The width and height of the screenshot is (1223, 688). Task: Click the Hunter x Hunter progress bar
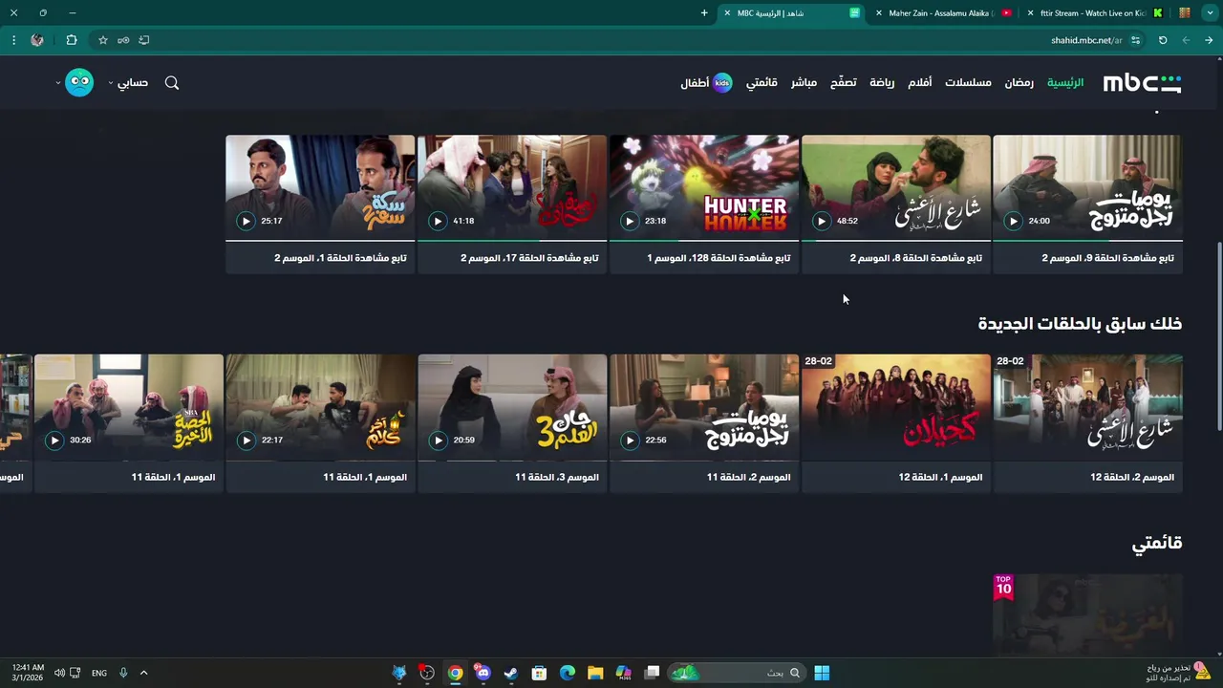[704, 240]
